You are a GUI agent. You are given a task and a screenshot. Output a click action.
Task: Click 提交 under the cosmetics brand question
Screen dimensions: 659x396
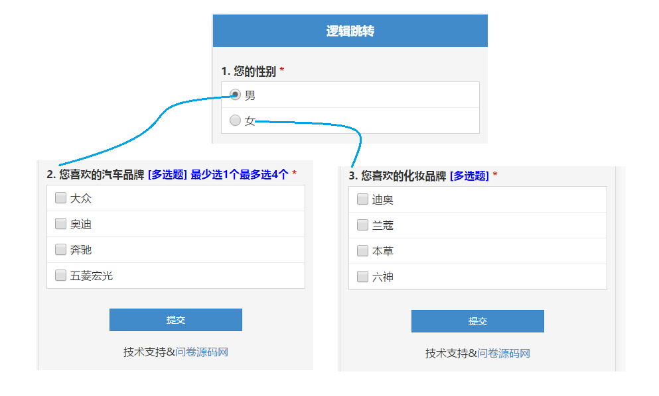477,321
